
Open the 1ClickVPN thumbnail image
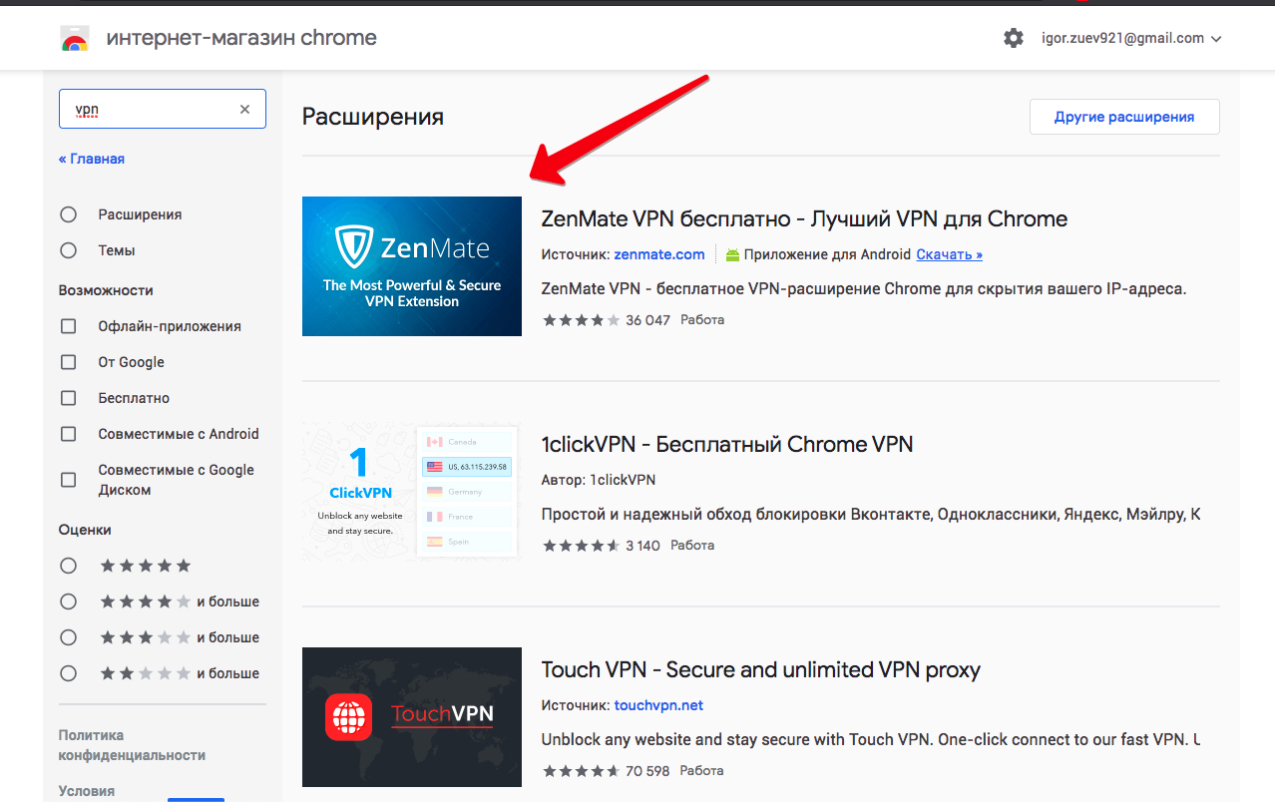[x=412, y=492]
